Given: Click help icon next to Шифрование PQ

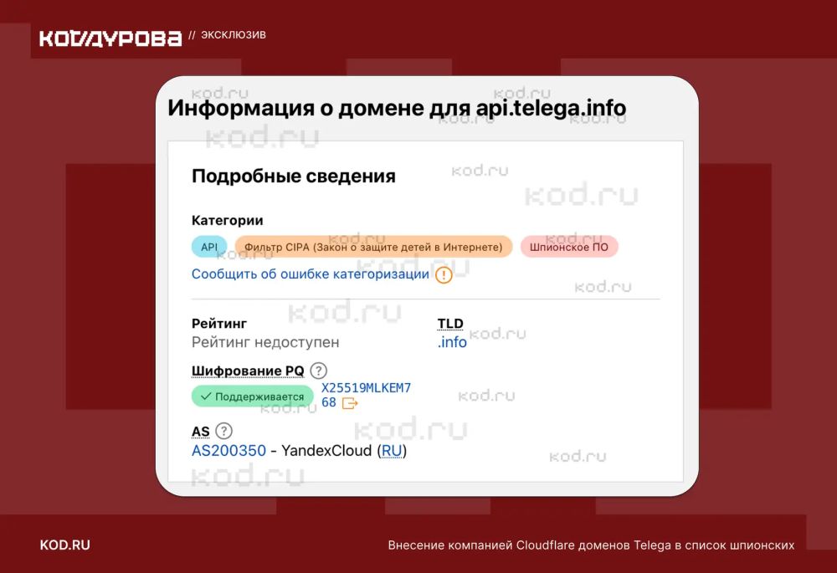Looking at the screenshot, I should (318, 371).
